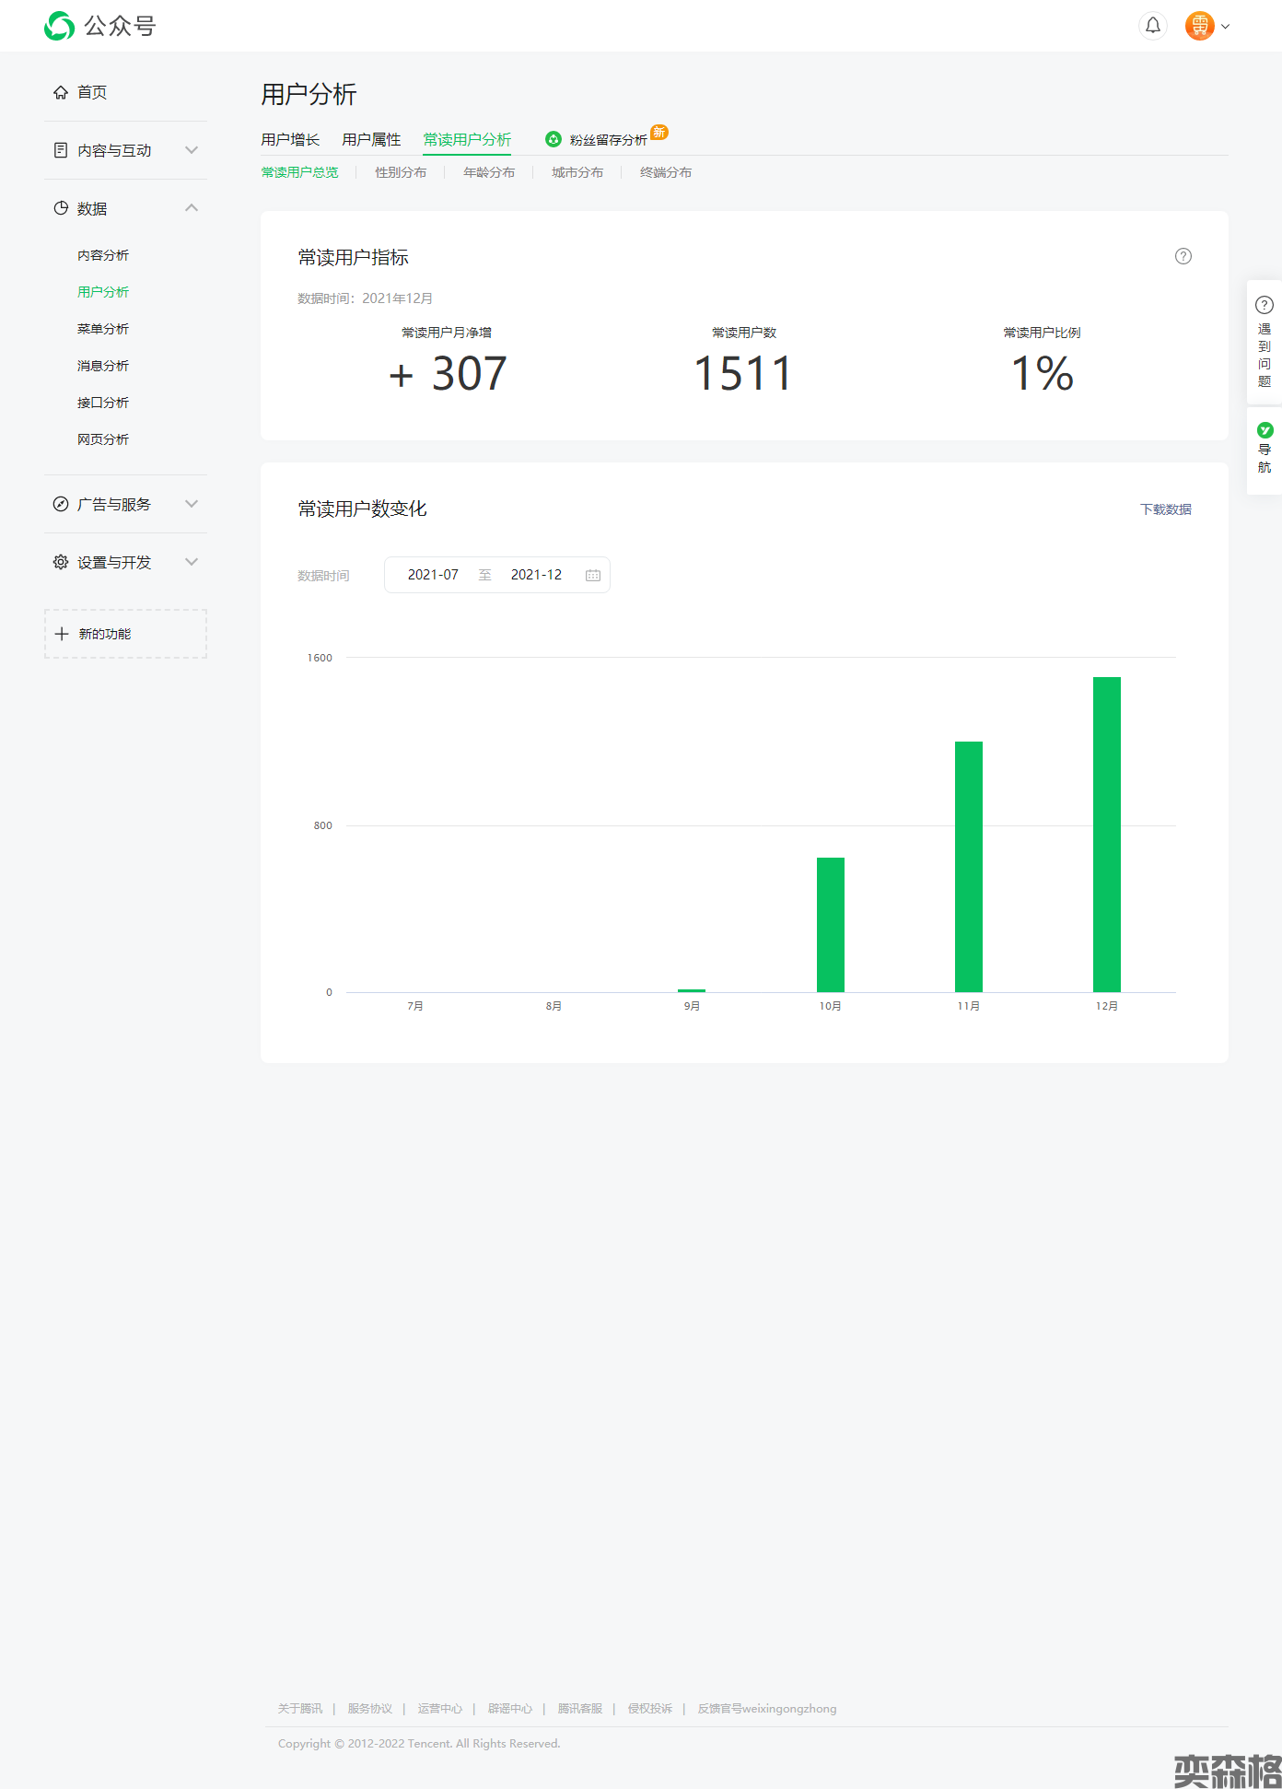Switch to the 性别分布 sub-tab
The height and width of the screenshot is (1789, 1282).
(x=401, y=172)
